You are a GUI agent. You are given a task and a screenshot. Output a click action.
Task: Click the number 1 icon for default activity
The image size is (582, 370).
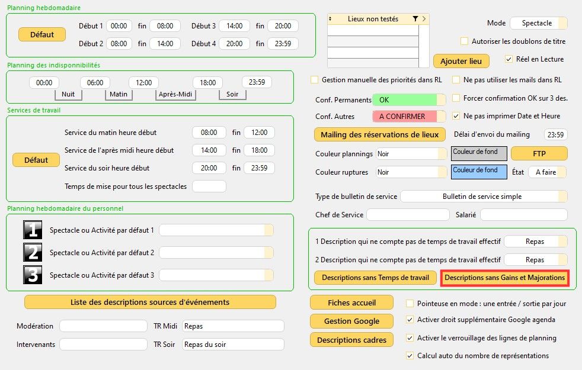pos(33,230)
